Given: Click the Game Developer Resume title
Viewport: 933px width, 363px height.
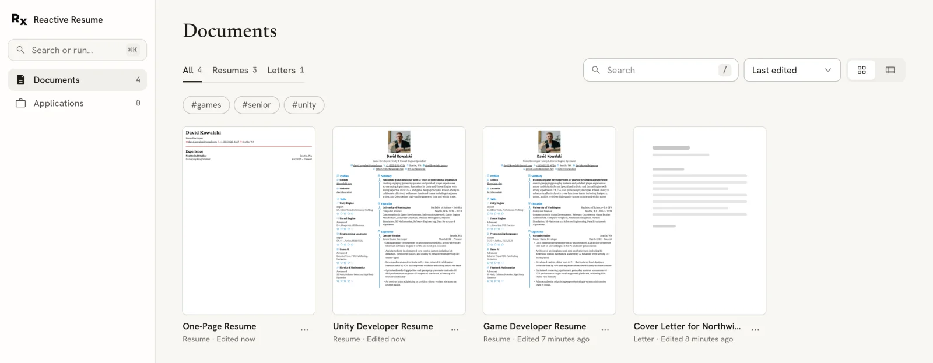Looking at the screenshot, I should (535, 326).
